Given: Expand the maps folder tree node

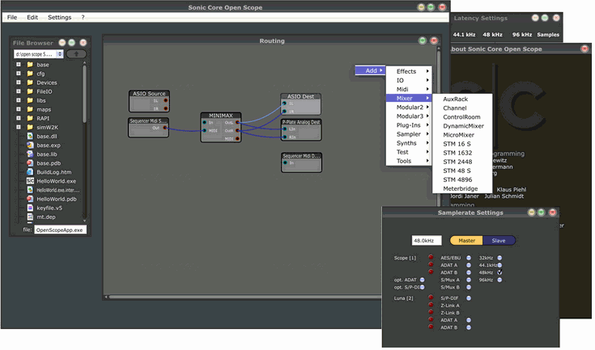Looking at the screenshot, I should pyautogui.click(x=18, y=109).
